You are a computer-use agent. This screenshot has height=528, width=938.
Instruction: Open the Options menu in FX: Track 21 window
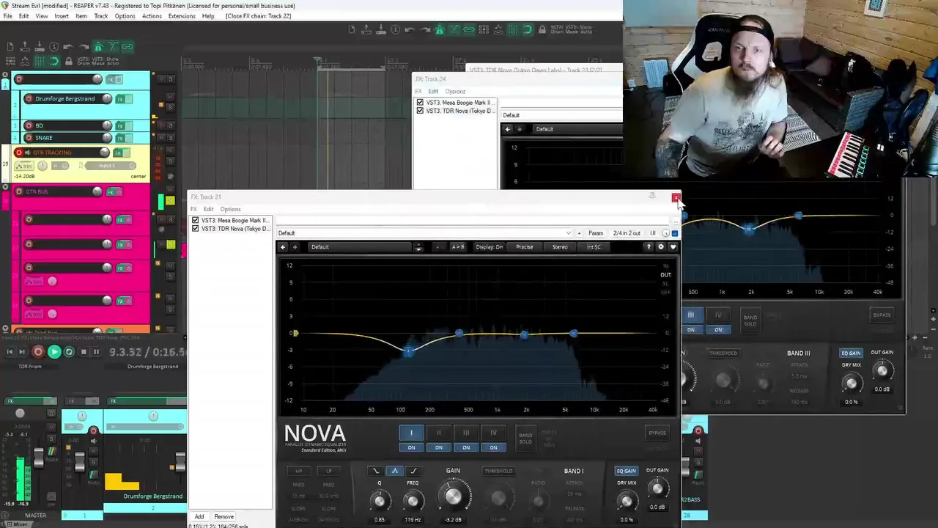230,209
